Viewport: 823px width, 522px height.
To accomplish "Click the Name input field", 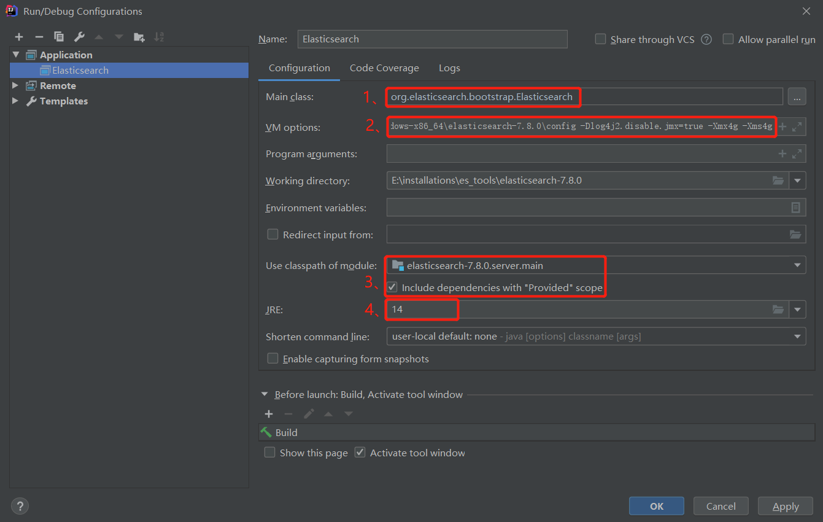I will [x=433, y=39].
